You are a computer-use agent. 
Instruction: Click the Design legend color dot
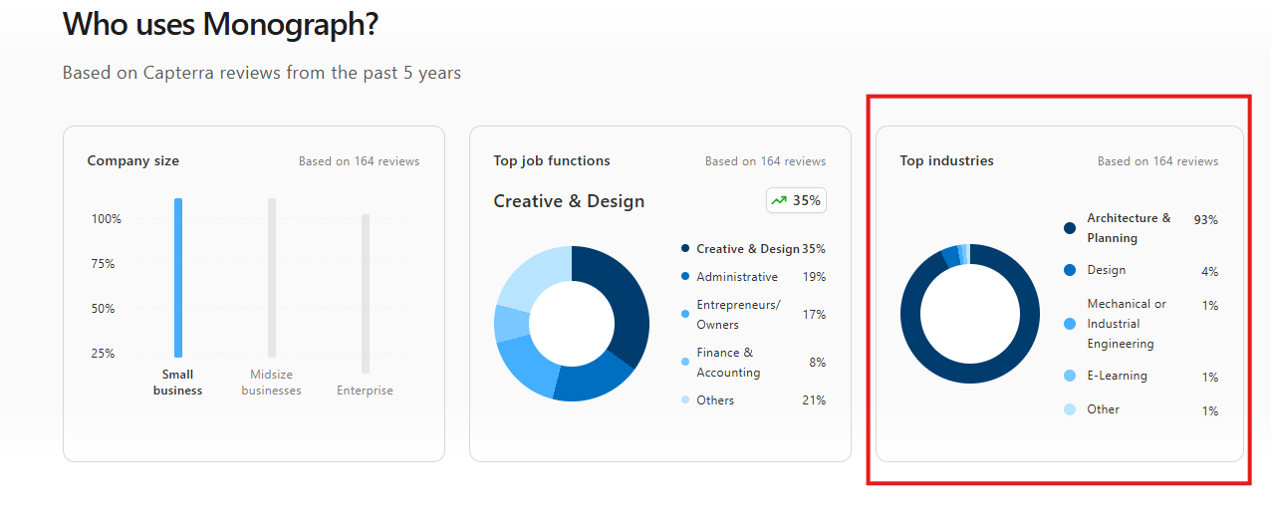click(x=1070, y=270)
